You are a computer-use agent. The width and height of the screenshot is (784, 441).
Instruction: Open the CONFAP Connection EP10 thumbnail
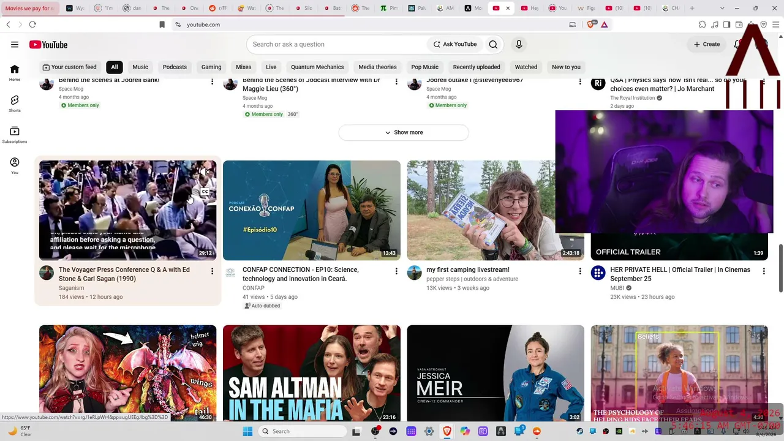click(x=312, y=210)
